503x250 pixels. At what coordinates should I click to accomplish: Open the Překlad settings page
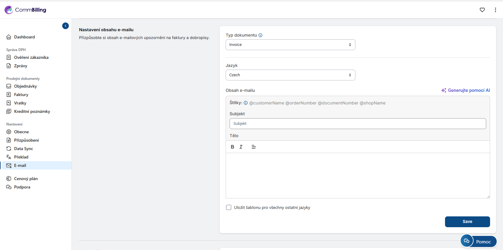(x=21, y=157)
